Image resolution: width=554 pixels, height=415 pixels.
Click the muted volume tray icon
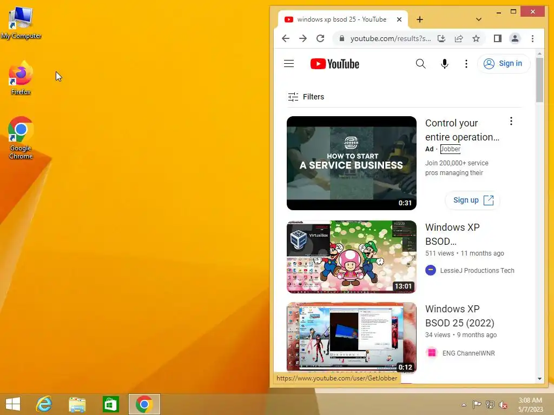click(503, 405)
